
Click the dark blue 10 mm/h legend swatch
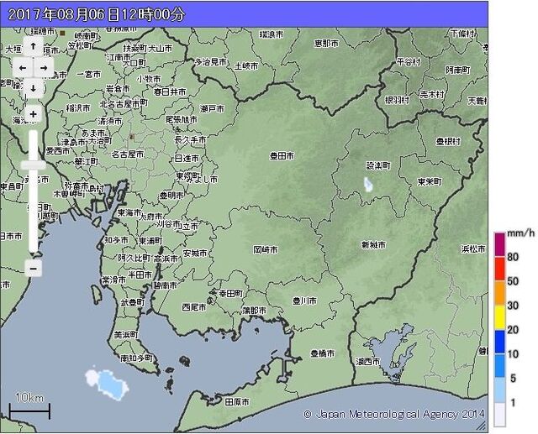click(x=499, y=342)
